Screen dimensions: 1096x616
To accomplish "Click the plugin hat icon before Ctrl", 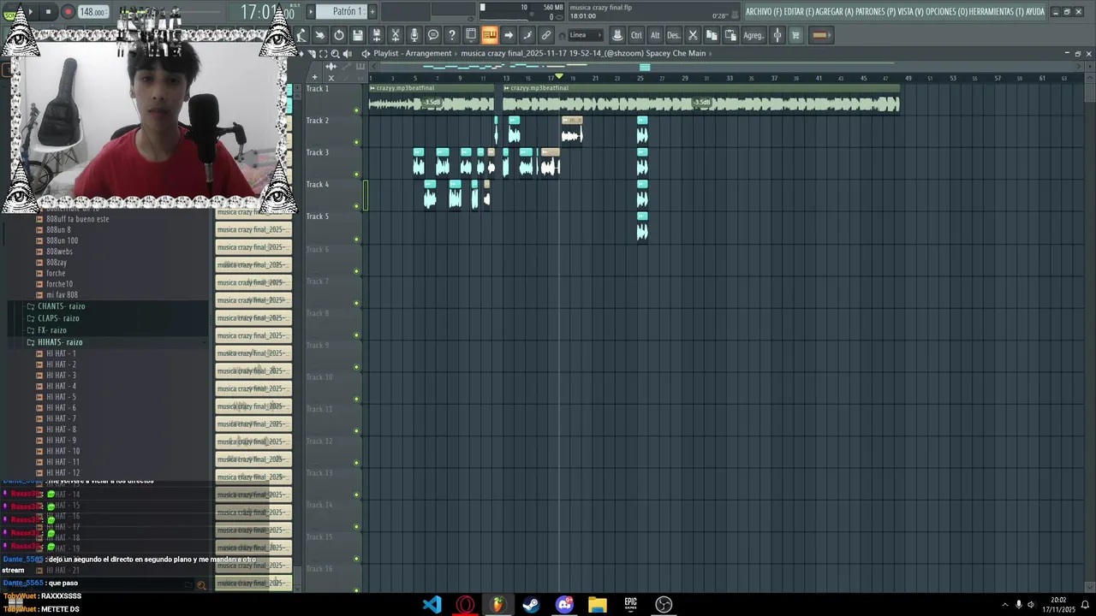I will 617,35.
